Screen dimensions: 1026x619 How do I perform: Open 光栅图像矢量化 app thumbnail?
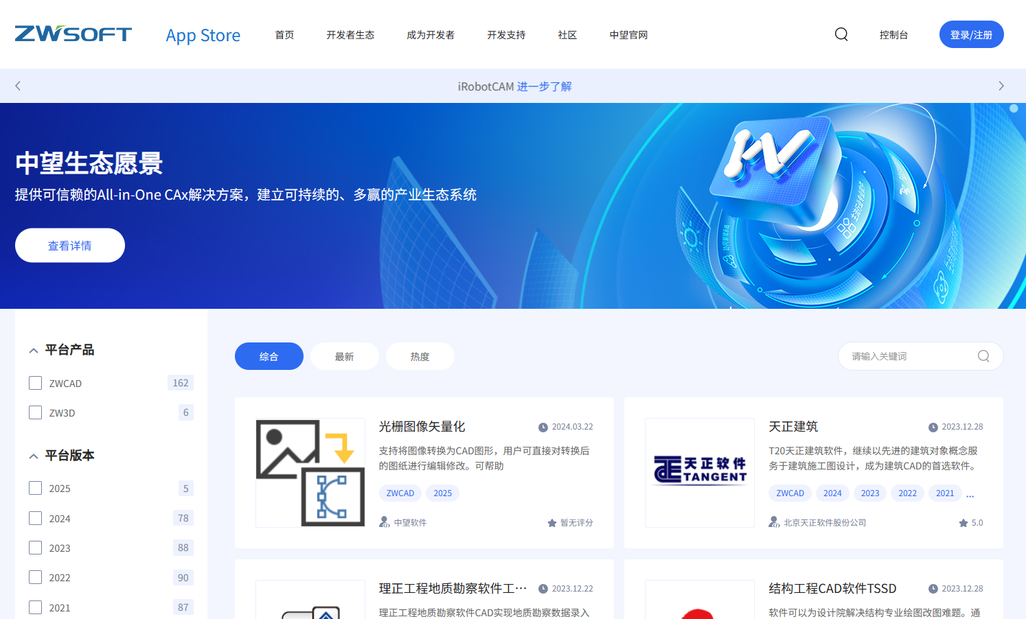310,473
